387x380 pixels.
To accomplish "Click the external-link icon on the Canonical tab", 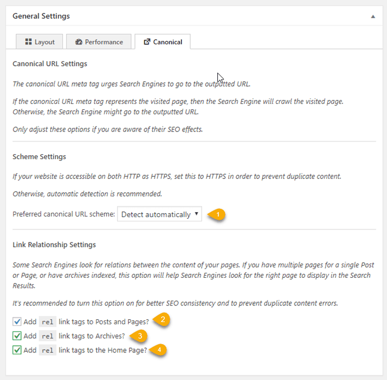I will coord(147,42).
